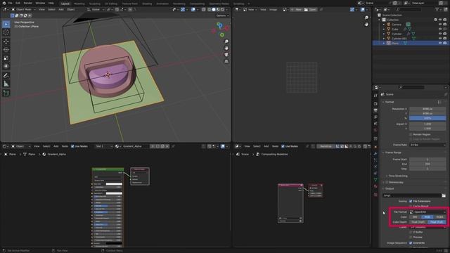The height and width of the screenshot is (253, 450).
Task: Select solid viewport shading mode
Action: point(214,9)
